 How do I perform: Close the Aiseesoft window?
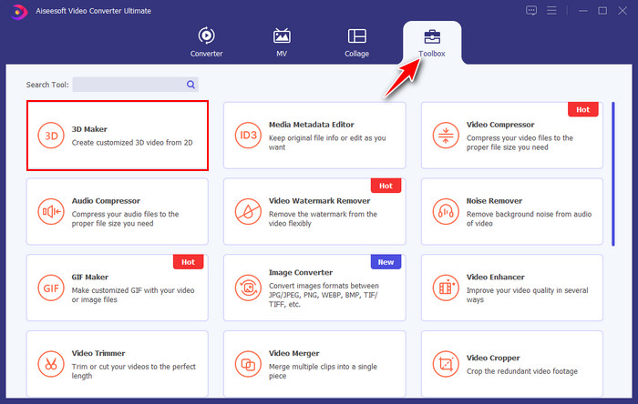click(x=623, y=11)
